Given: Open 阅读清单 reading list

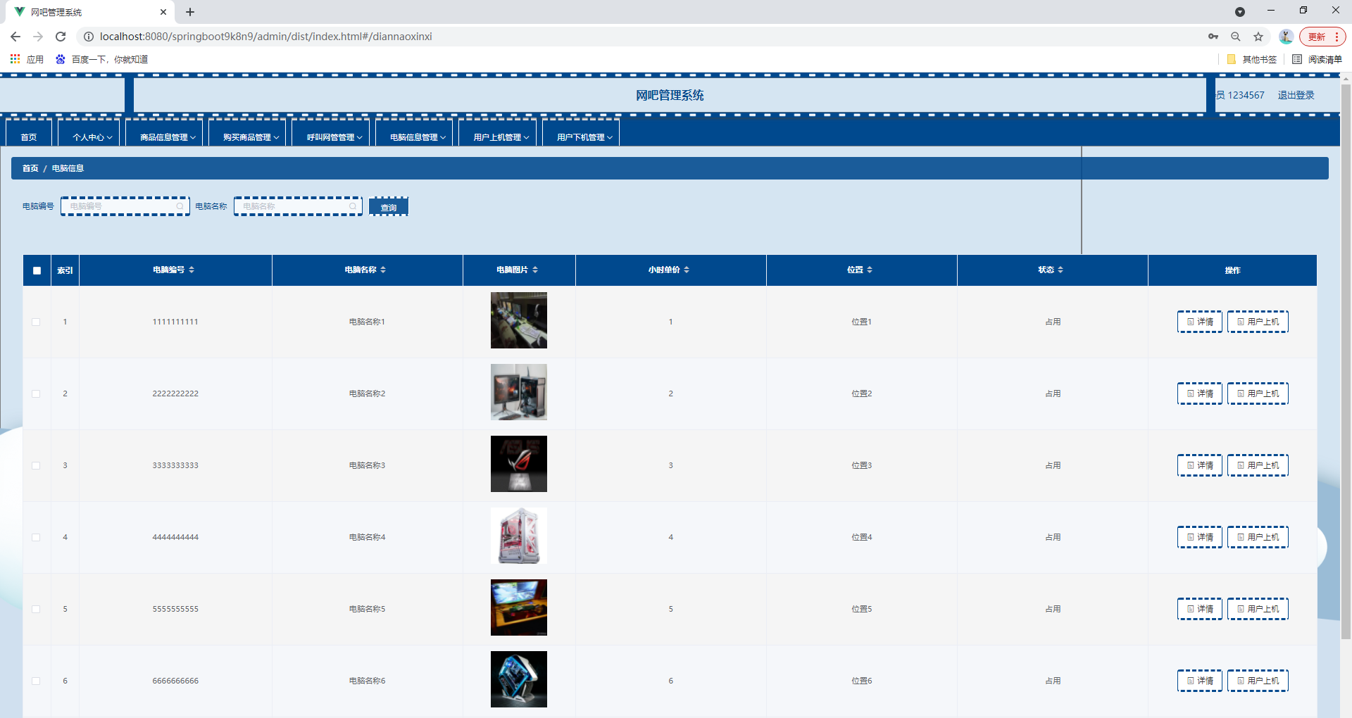Looking at the screenshot, I should (1317, 59).
